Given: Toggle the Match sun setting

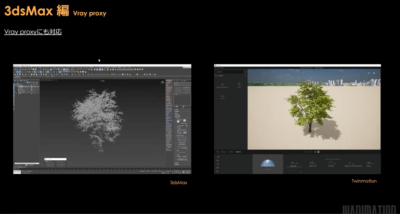Looking at the screenshot, I should click(313, 164).
